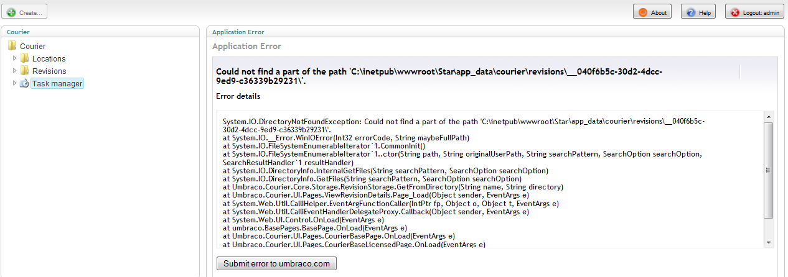Click the RevisionStorage.GetFromDirectory stack line
This screenshot has width=788, height=277.
[393, 187]
